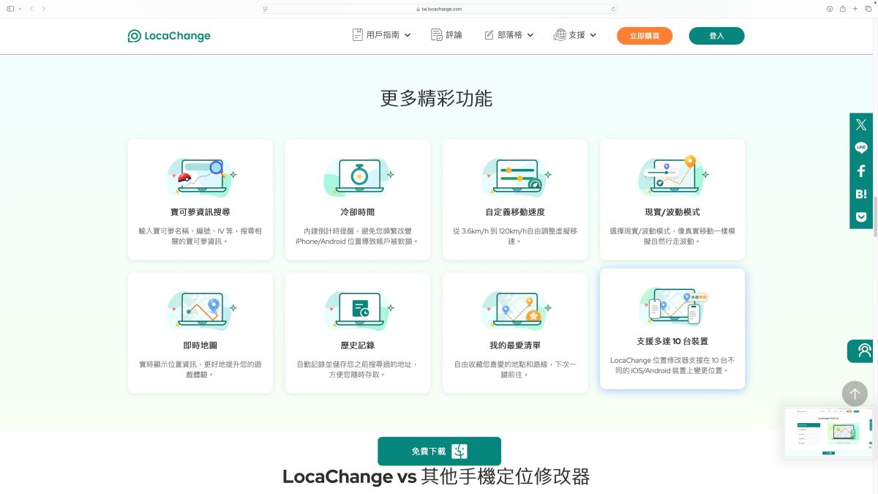Share on X (Twitter)

click(861, 125)
